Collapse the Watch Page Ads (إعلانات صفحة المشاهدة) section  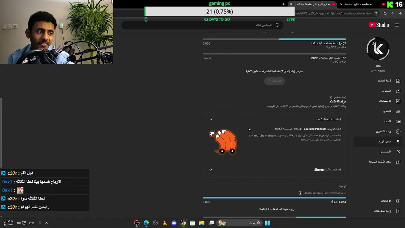(x=211, y=119)
